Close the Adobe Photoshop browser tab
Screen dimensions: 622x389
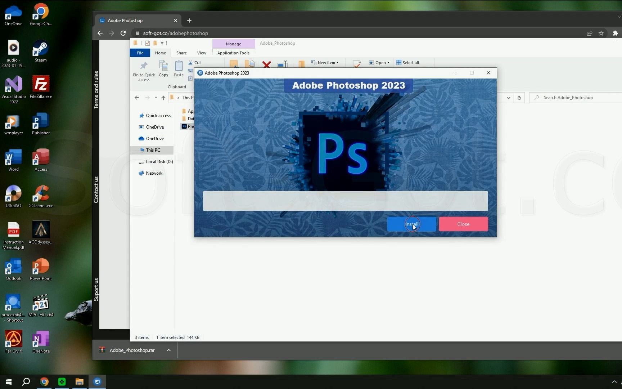[x=176, y=21]
